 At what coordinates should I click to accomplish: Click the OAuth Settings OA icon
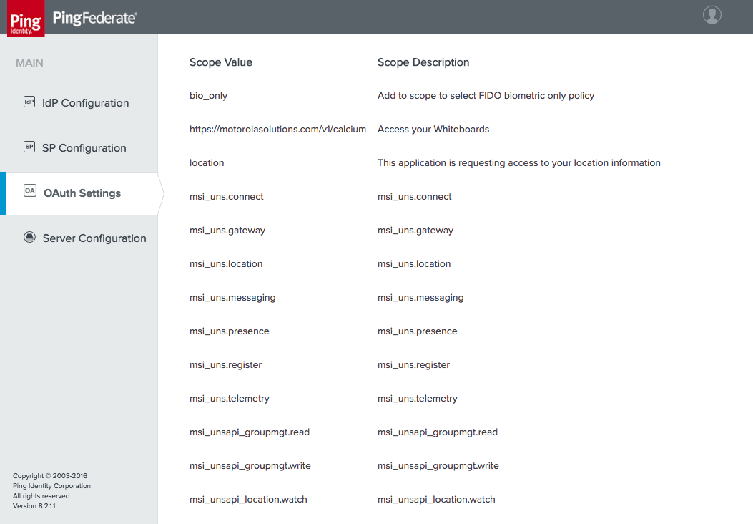[x=30, y=190]
